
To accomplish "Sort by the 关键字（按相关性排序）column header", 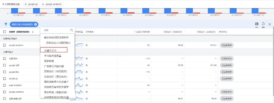I will coord(19,32).
